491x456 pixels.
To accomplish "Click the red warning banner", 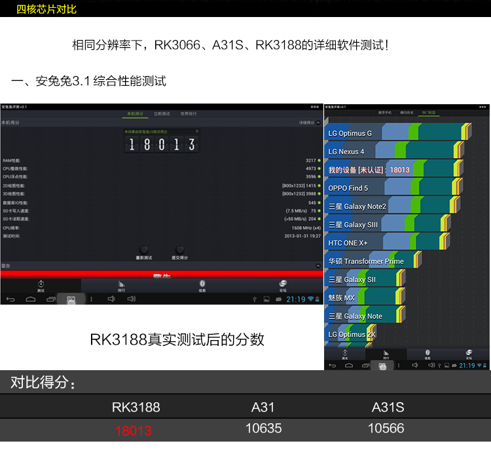I will 162,275.
